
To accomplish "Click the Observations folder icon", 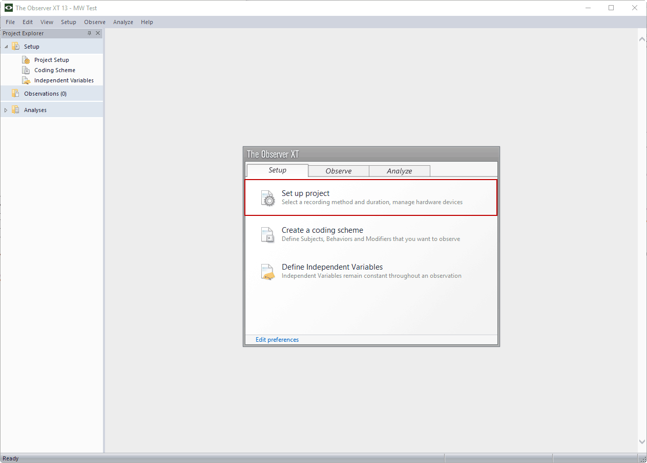I will click(x=15, y=94).
